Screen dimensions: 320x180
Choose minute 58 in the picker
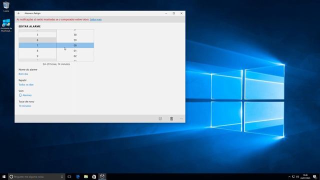[x=75, y=34]
